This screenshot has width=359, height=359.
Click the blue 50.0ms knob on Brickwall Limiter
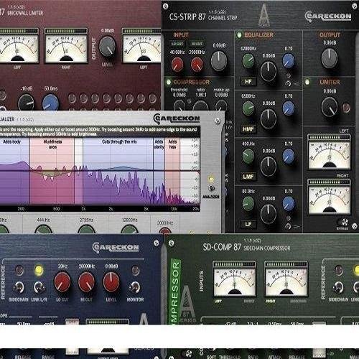[50, 102]
